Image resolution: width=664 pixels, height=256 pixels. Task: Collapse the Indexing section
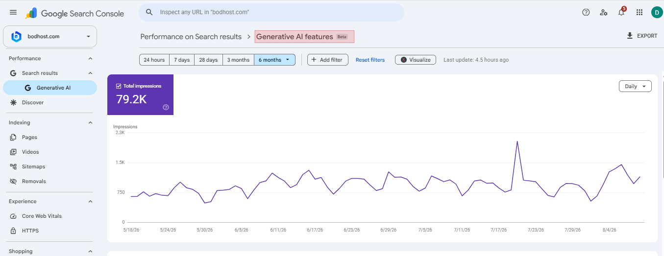click(x=90, y=122)
